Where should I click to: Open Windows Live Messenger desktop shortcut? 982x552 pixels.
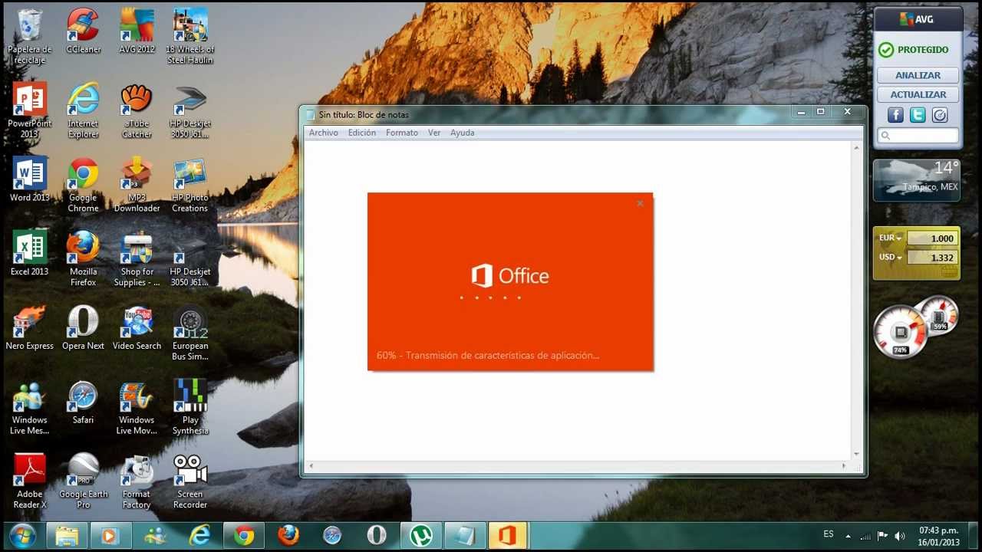click(29, 407)
